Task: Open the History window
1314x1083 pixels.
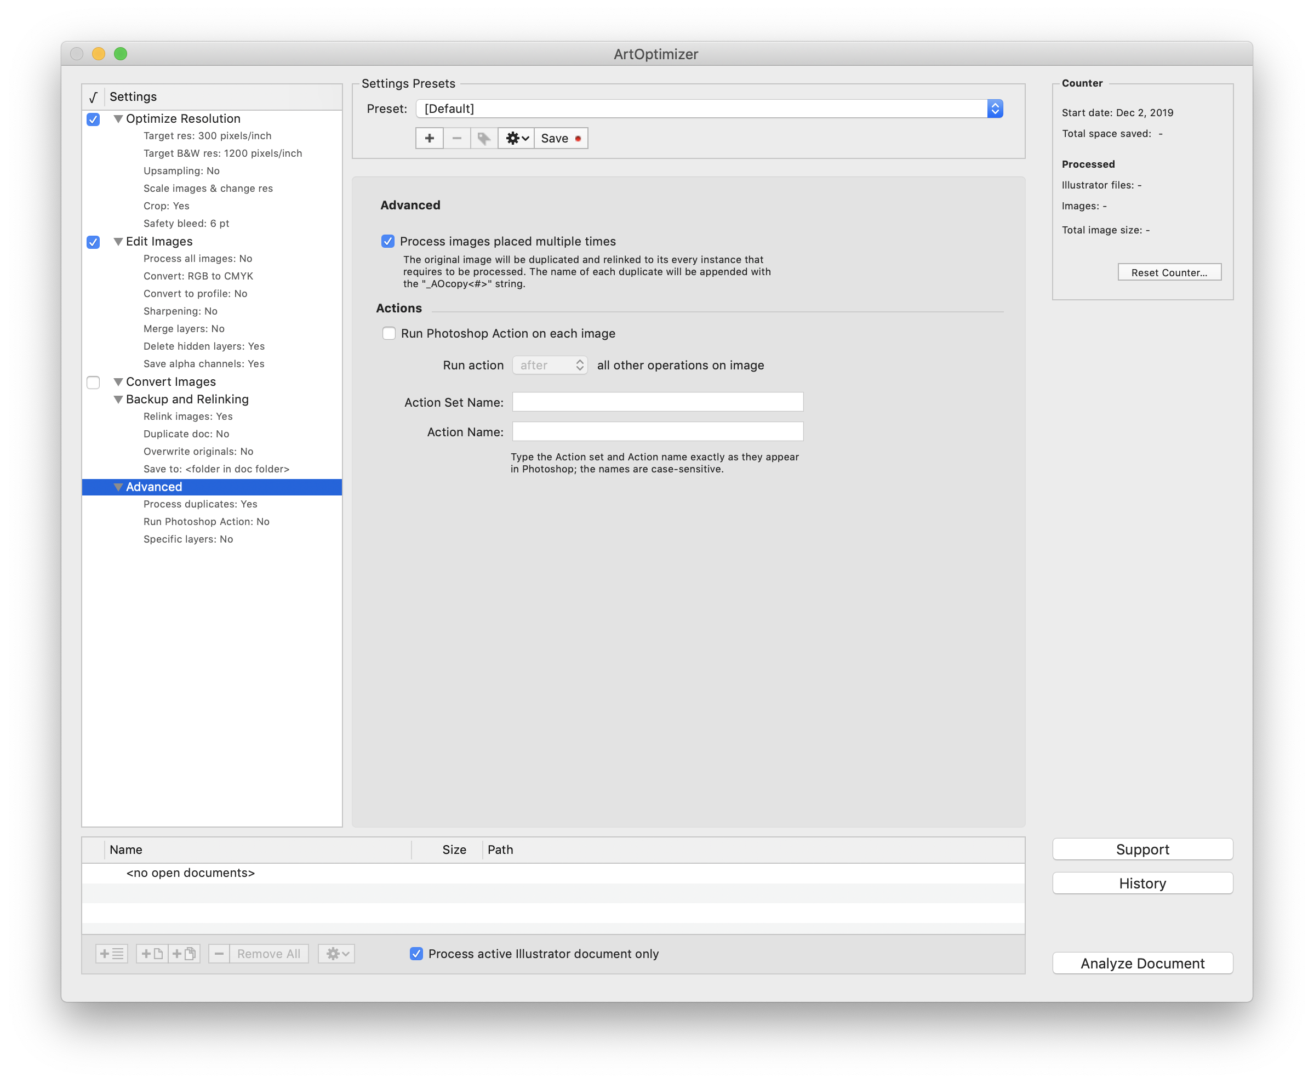Action: point(1142,884)
